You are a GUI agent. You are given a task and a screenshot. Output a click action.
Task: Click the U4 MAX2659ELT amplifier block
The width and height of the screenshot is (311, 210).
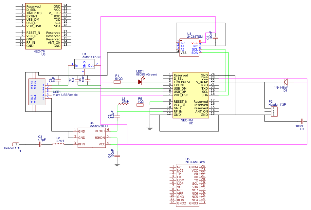click(x=92, y=138)
